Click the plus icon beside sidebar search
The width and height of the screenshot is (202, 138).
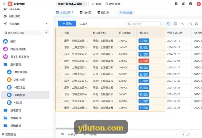pyautogui.click(x=46, y=33)
